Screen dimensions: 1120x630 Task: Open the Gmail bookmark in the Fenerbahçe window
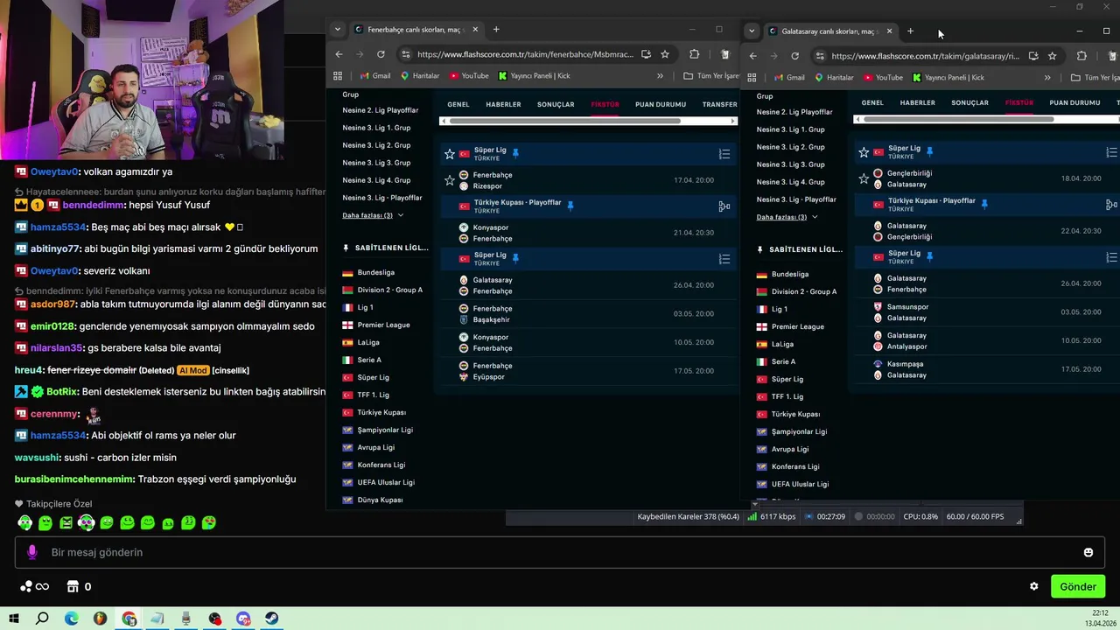(x=374, y=76)
